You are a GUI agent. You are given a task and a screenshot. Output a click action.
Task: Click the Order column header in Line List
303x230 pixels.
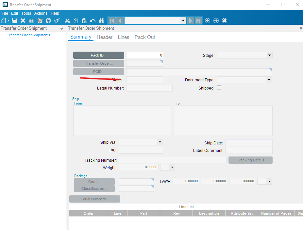[89, 213]
